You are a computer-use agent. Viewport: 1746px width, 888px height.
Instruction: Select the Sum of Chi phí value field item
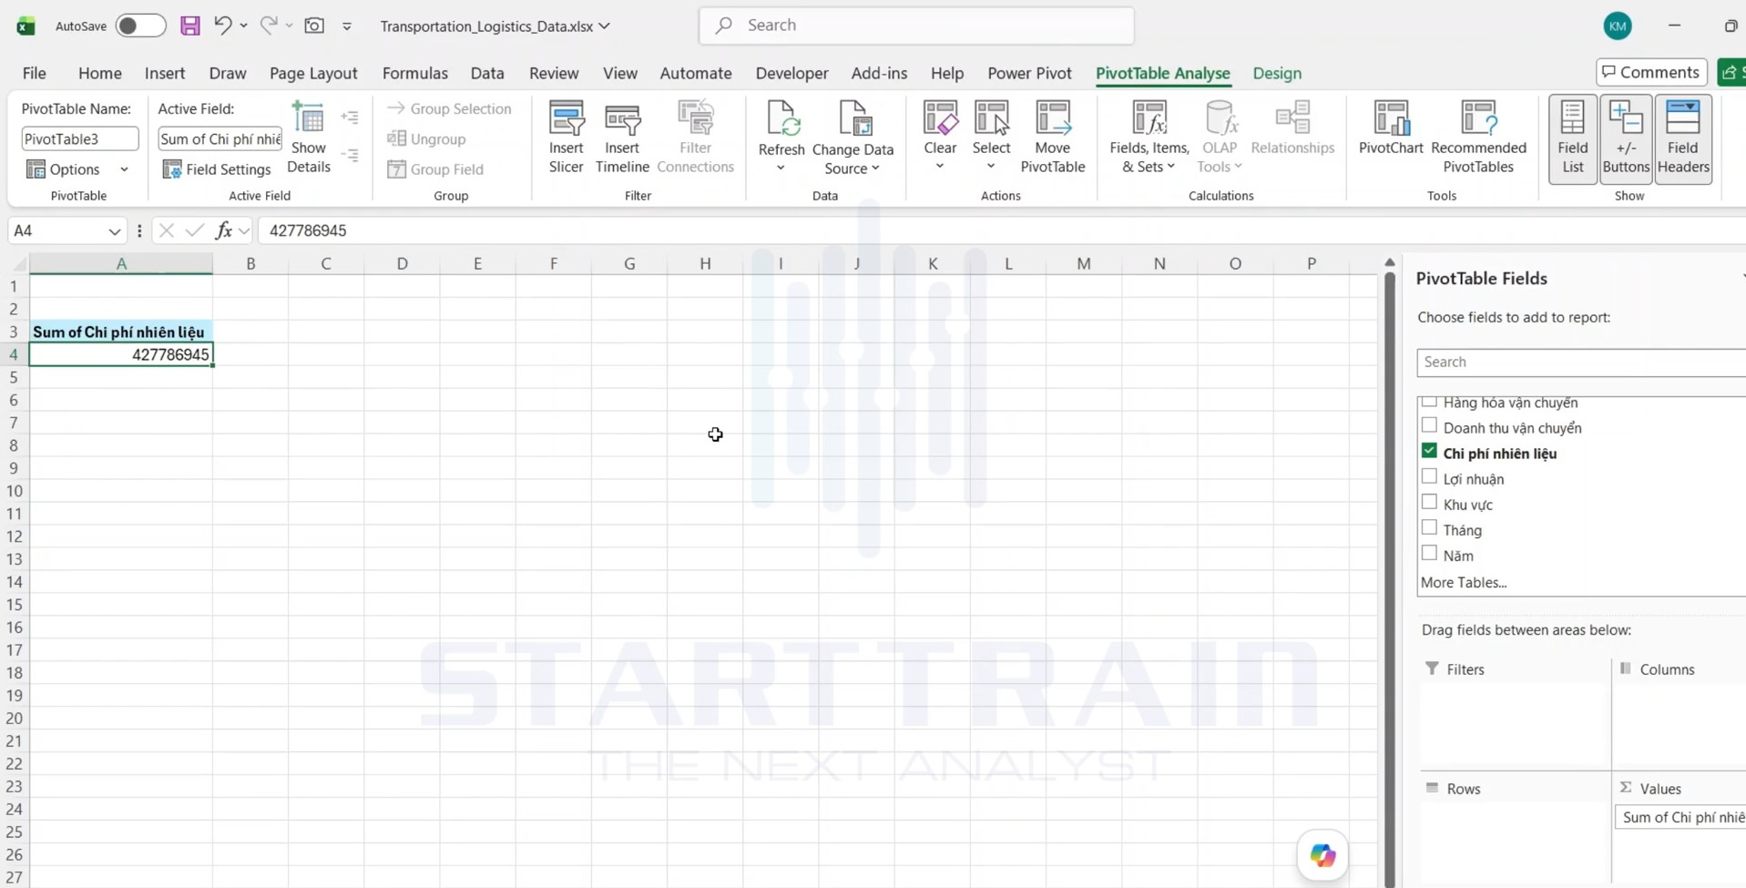click(1680, 817)
